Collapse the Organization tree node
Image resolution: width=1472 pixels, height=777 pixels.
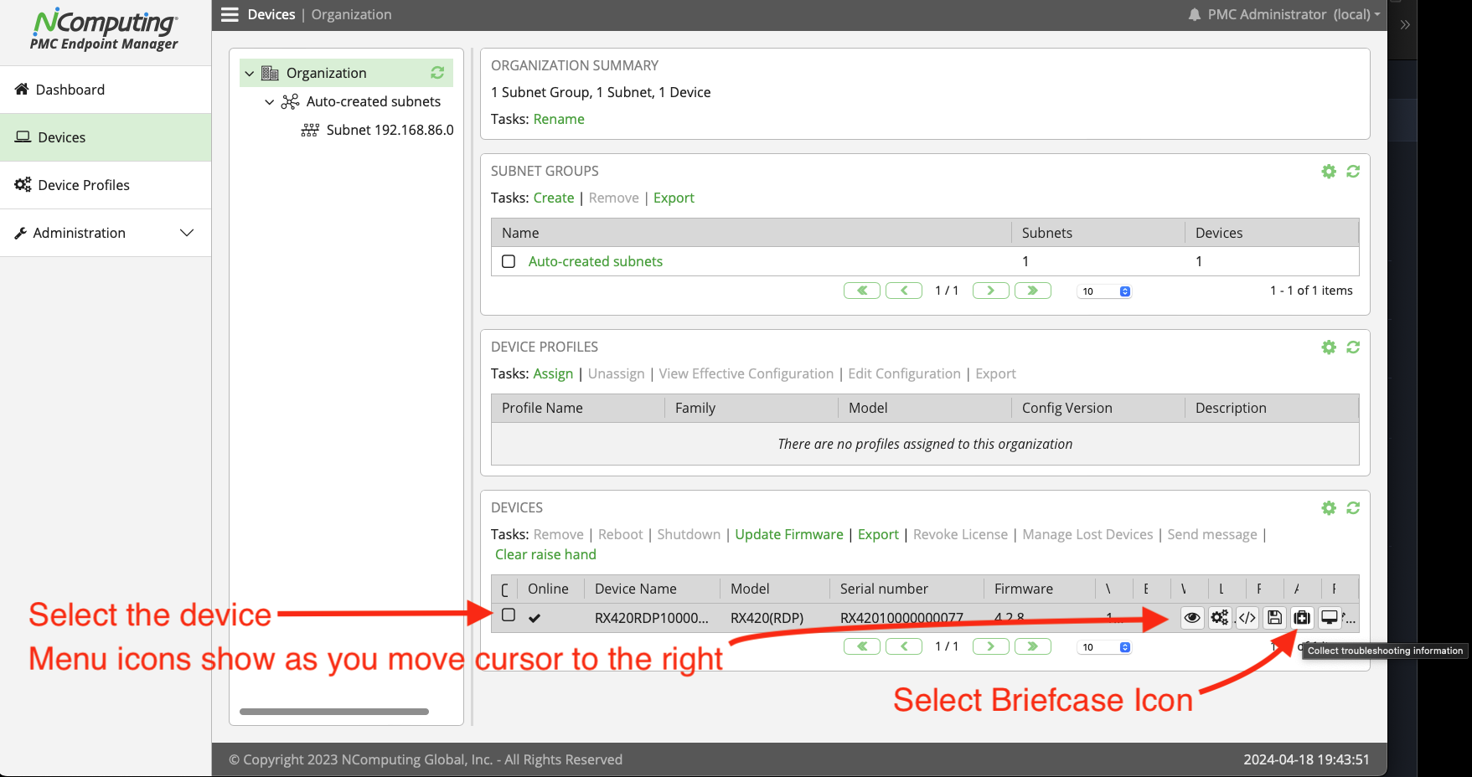(x=249, y=74)
